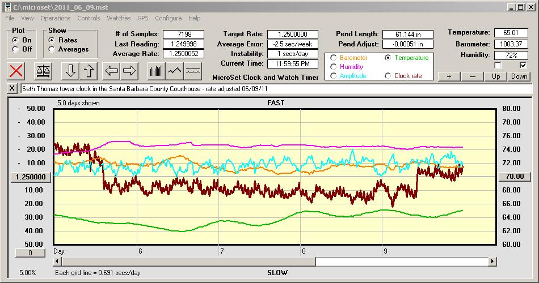Click the Instability field
539x283 pixels.
293,54
